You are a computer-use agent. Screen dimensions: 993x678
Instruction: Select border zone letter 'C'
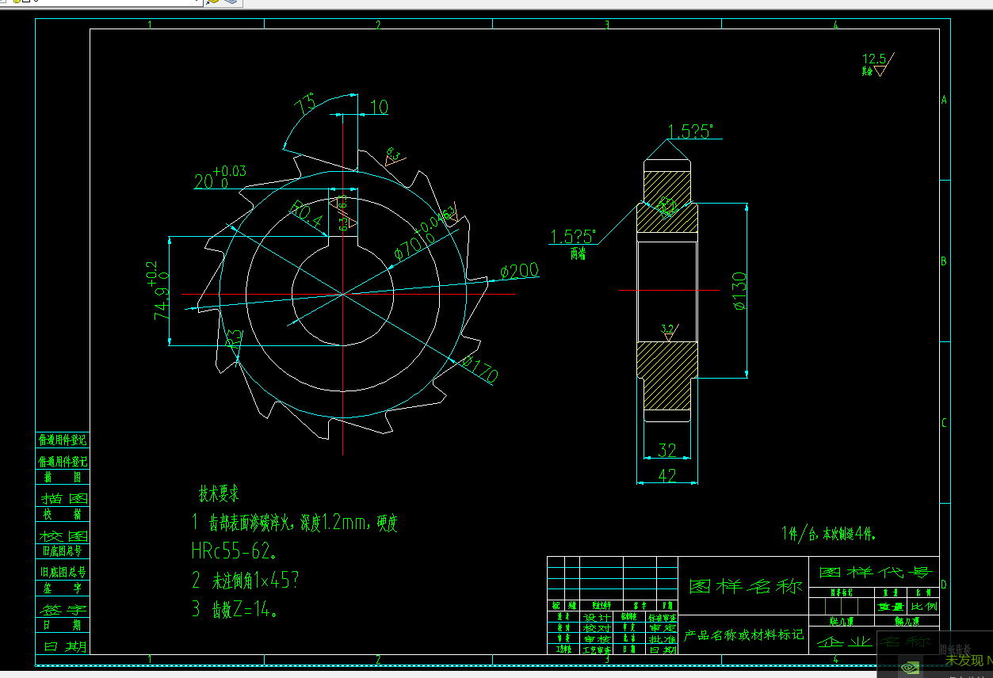944,422
